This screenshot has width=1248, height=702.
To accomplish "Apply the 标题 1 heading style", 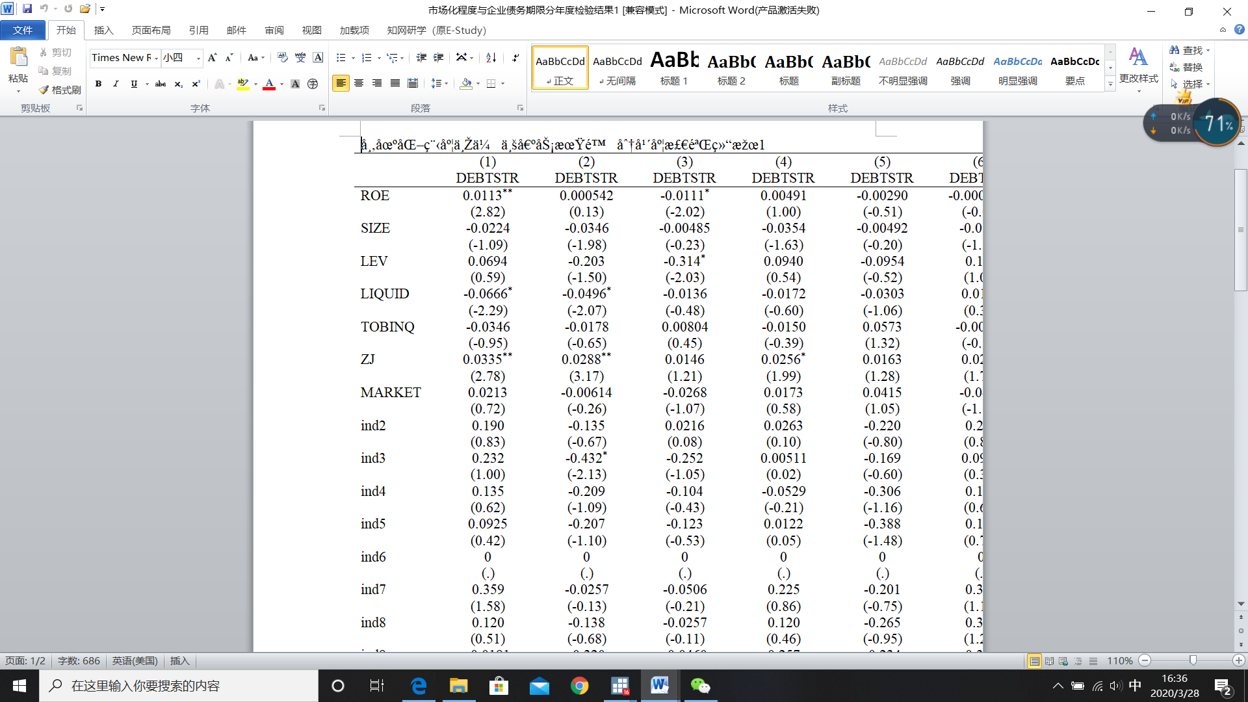I will (x=674, y=68).
